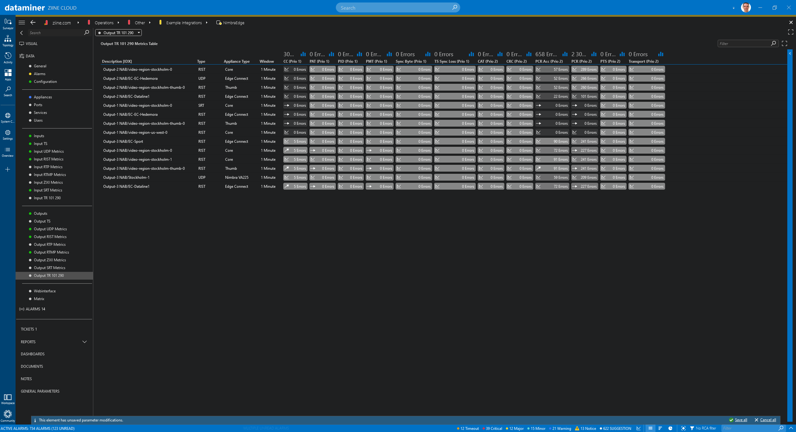Toggle full screen for the card
Viewport: 796px width, 432px height.
pos(791,32)
